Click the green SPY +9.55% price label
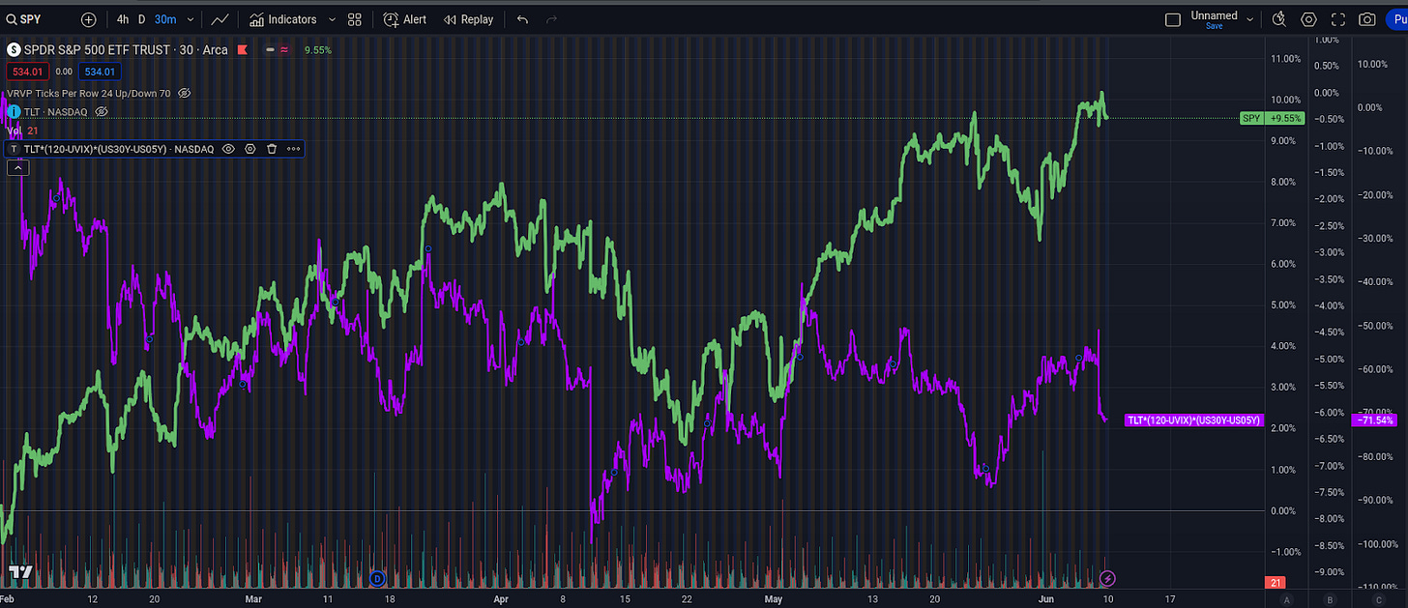Screen dimensions: 1408x608 point(1273,118)
